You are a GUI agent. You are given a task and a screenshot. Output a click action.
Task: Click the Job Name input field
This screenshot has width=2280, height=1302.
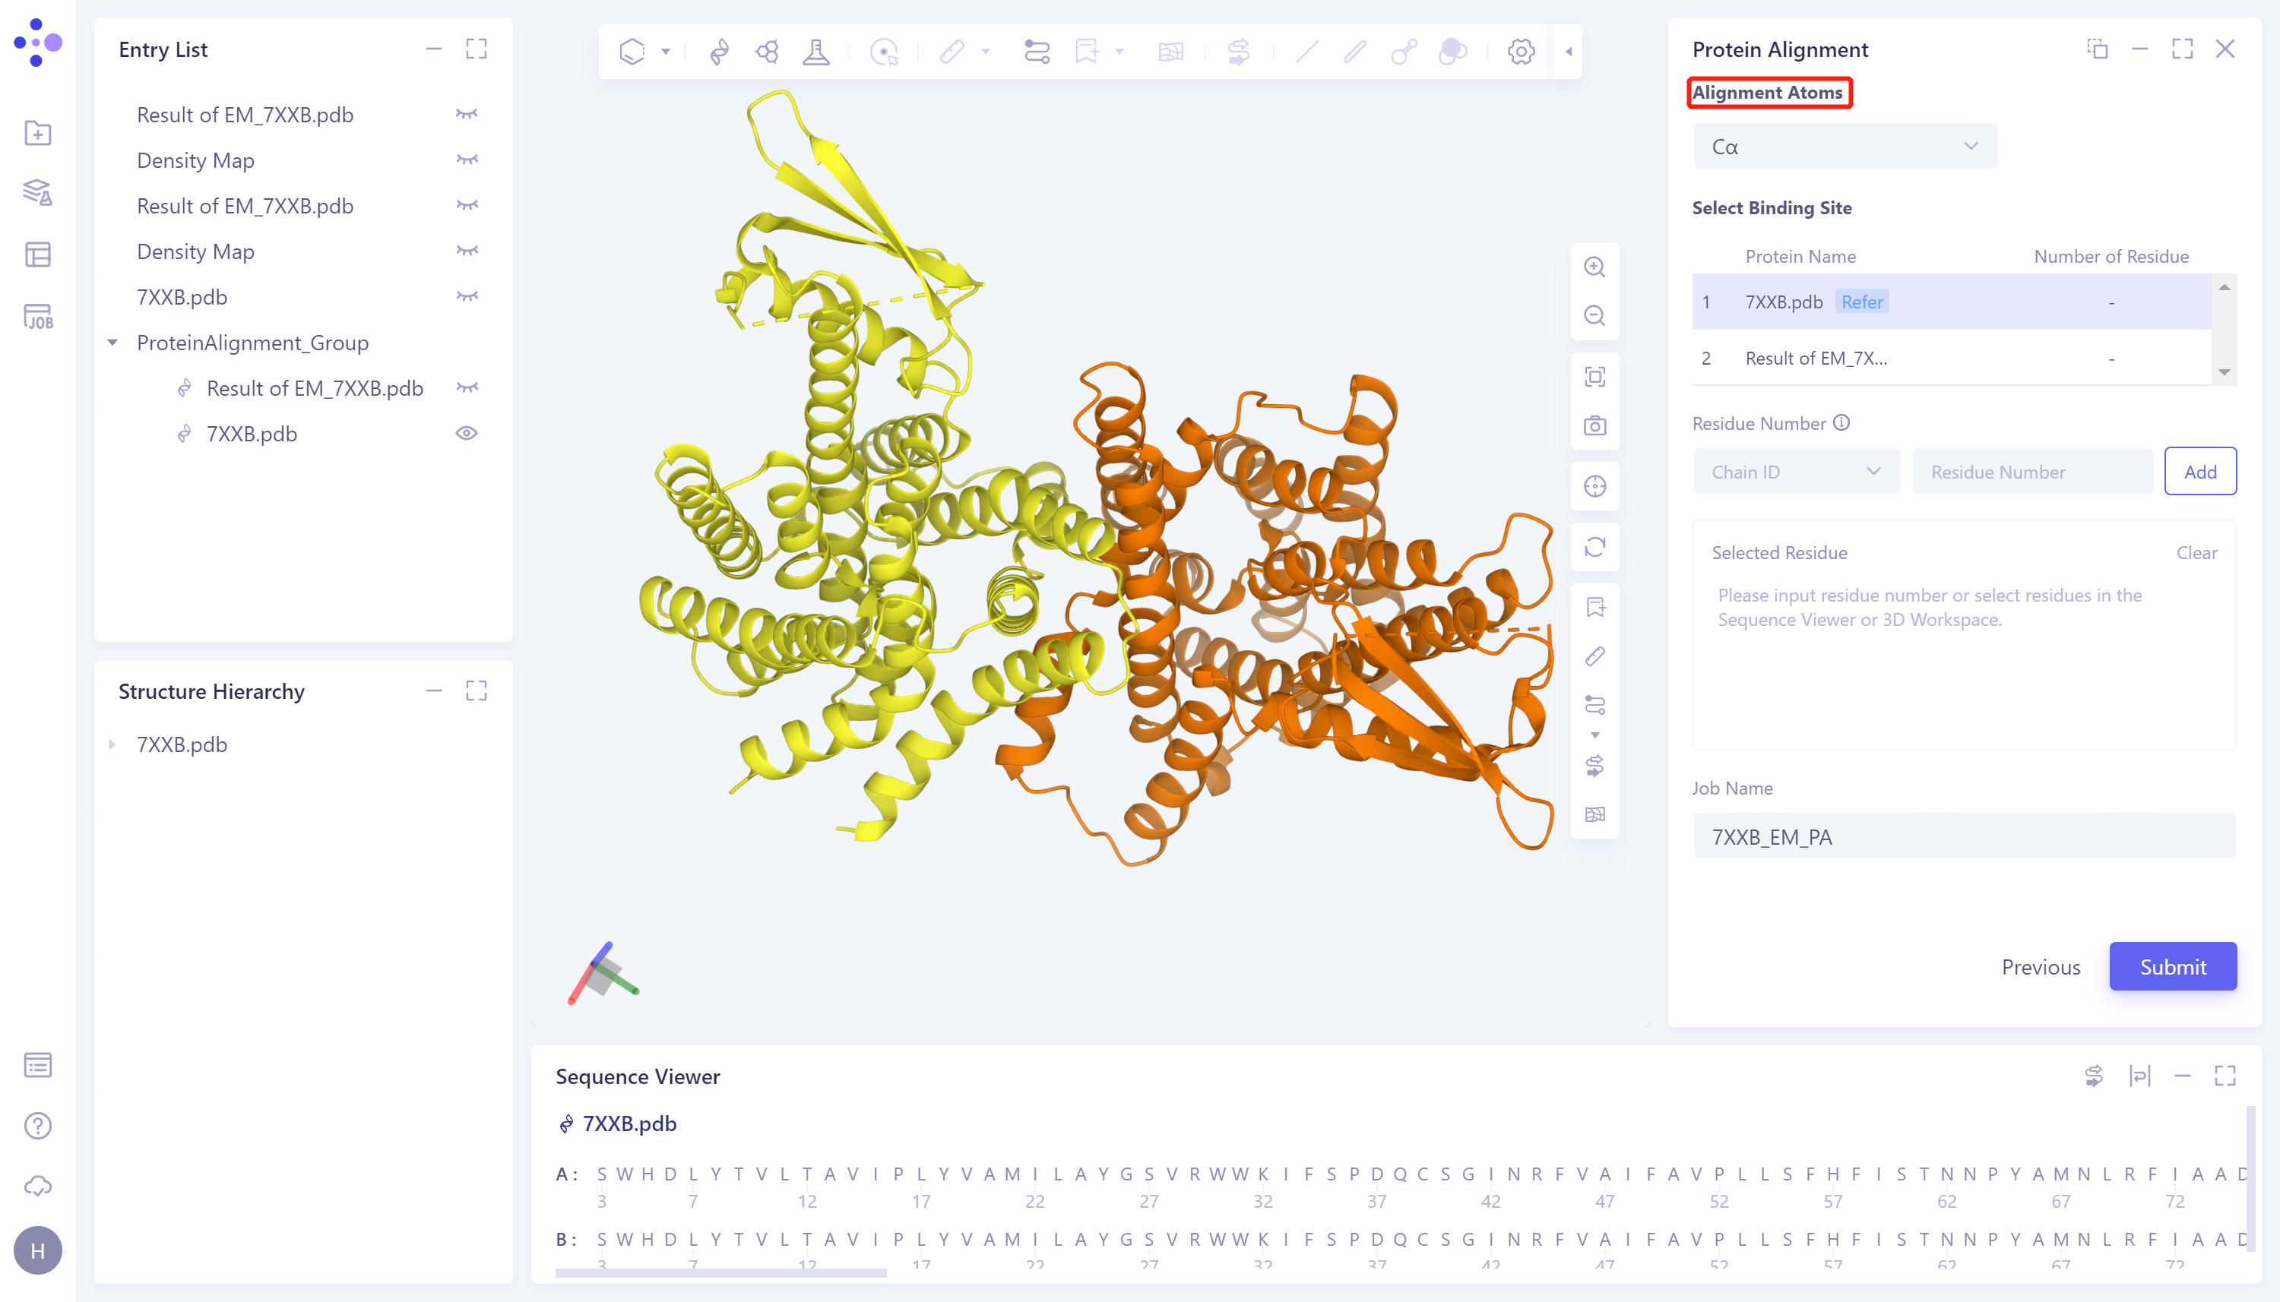tap(1963, 837)
